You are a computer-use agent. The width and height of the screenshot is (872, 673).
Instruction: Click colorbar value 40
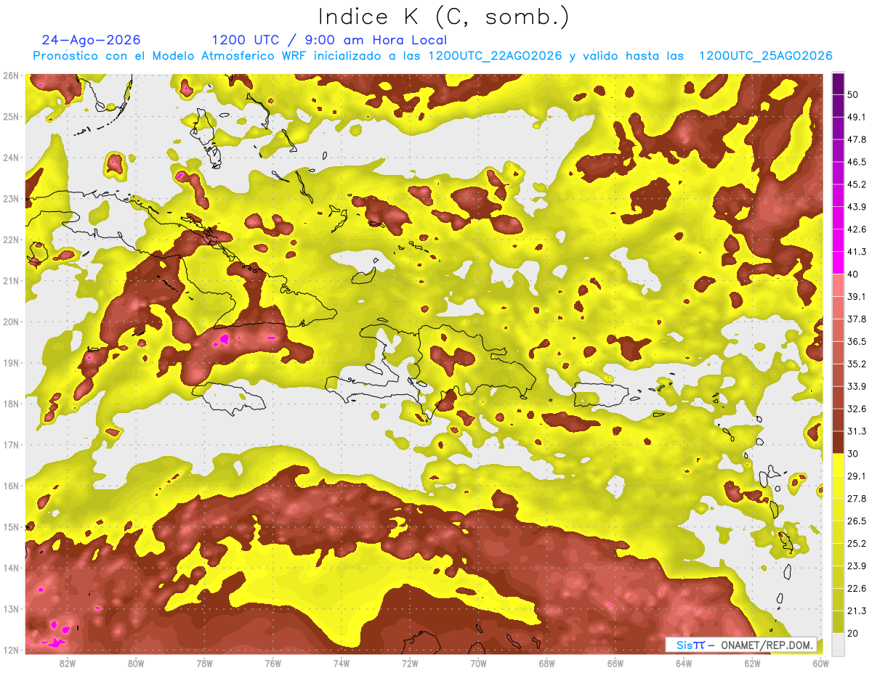point(854,274)
